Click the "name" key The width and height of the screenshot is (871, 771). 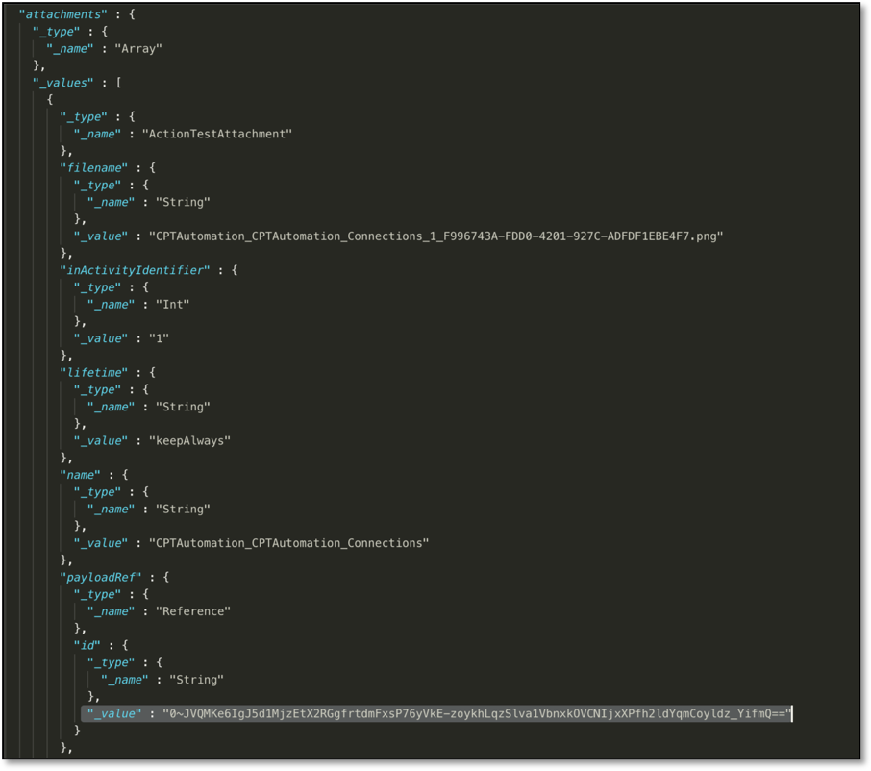pos(81,475)
